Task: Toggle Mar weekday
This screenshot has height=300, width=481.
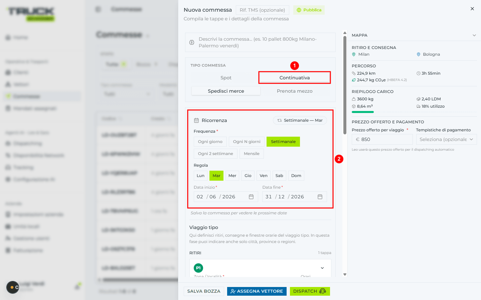Action: coord(216,176)
